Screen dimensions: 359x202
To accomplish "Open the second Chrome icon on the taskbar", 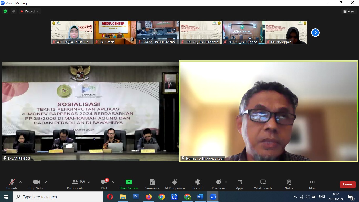I will [x=187, y=197].
